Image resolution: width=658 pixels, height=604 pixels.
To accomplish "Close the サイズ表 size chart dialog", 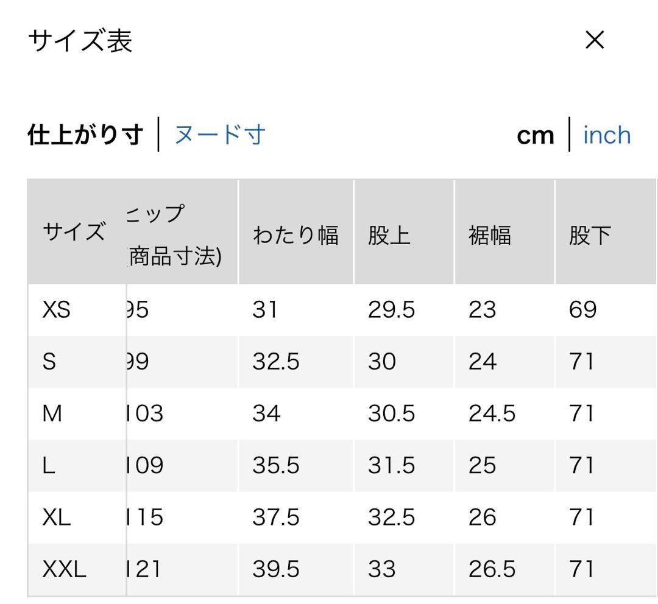I will tap(594, 40).
